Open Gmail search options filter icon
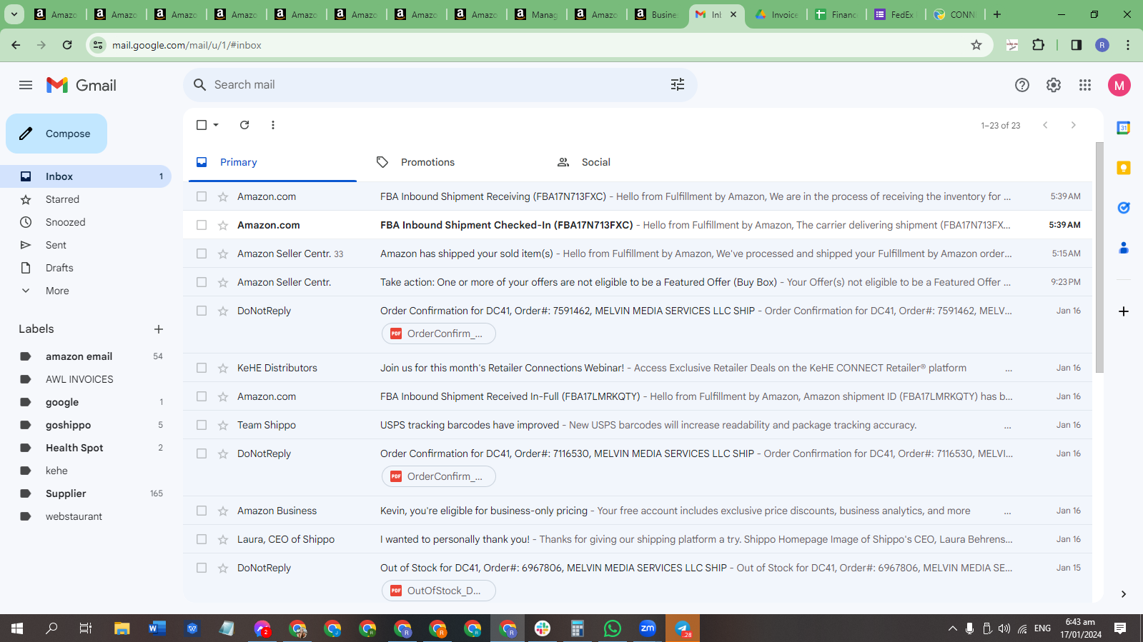This screenshot has height=642, width=1143. [678, 85]
